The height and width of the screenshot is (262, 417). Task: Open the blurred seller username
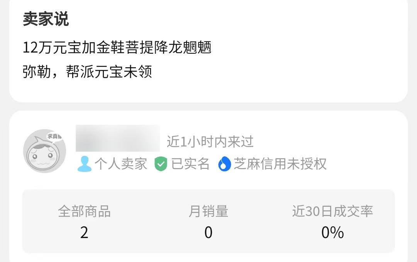[118, 138]
